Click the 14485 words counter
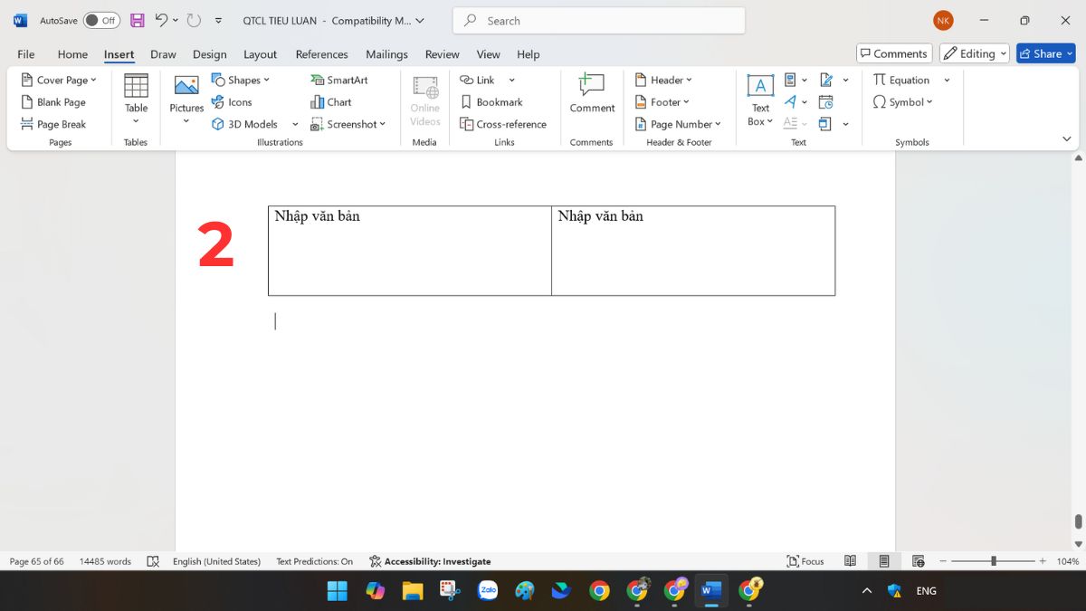Image resolution: width=1086 pixels, height=611 pixels. tap(105, 561)
